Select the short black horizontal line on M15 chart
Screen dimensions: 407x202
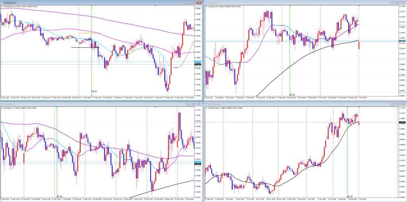click(83, 48)
